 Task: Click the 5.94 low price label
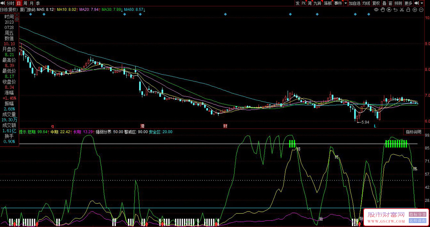tap(365, 122)
